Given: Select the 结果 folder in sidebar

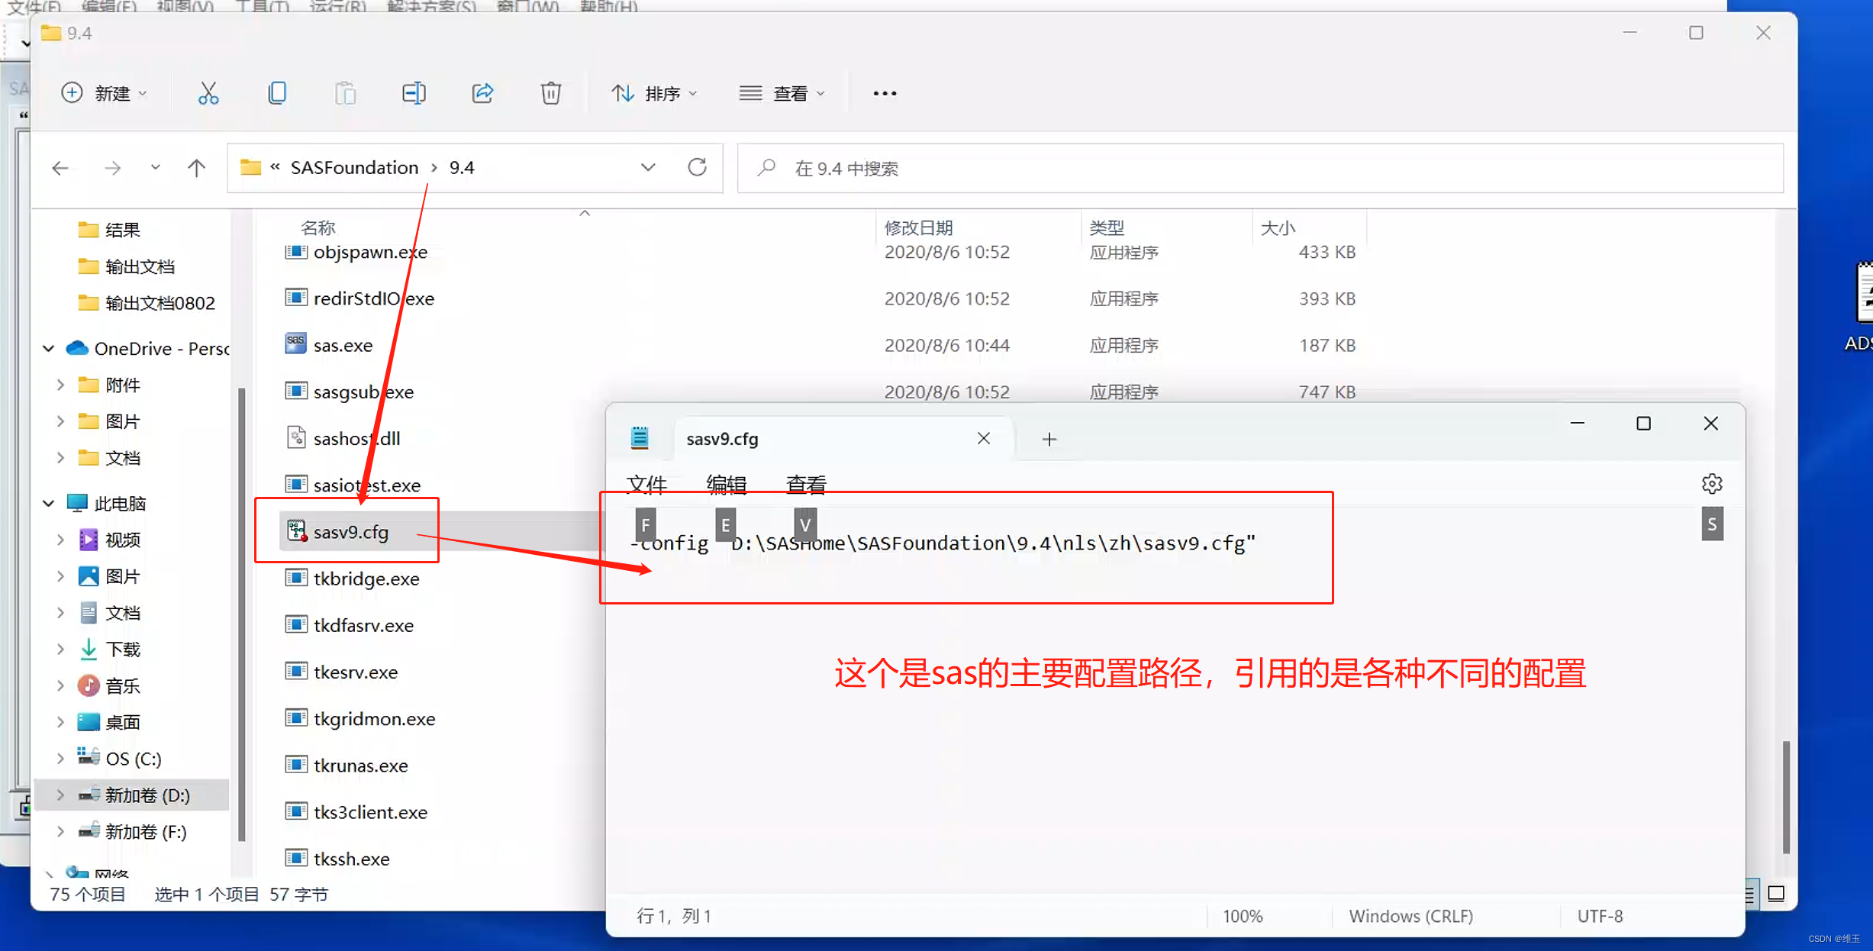Looking at the screenshot, I should coord(109,230).
